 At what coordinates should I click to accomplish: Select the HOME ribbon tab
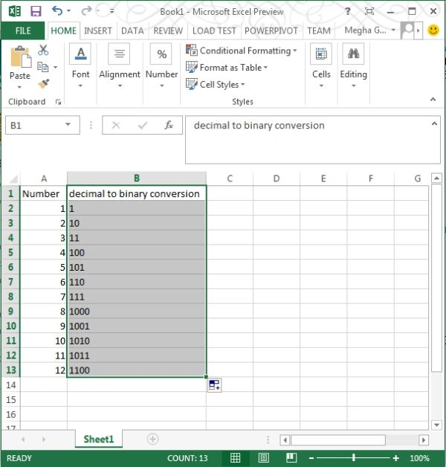click(x=63, y=30)
